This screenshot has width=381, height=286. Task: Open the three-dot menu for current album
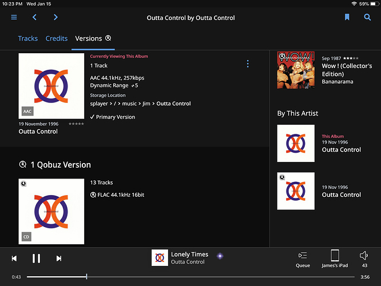pos(248,64)
